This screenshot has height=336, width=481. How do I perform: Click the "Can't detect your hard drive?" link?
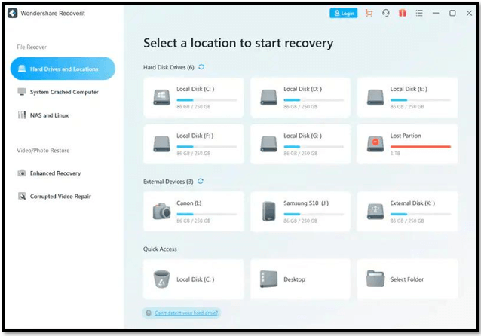[x=186, y=313]
